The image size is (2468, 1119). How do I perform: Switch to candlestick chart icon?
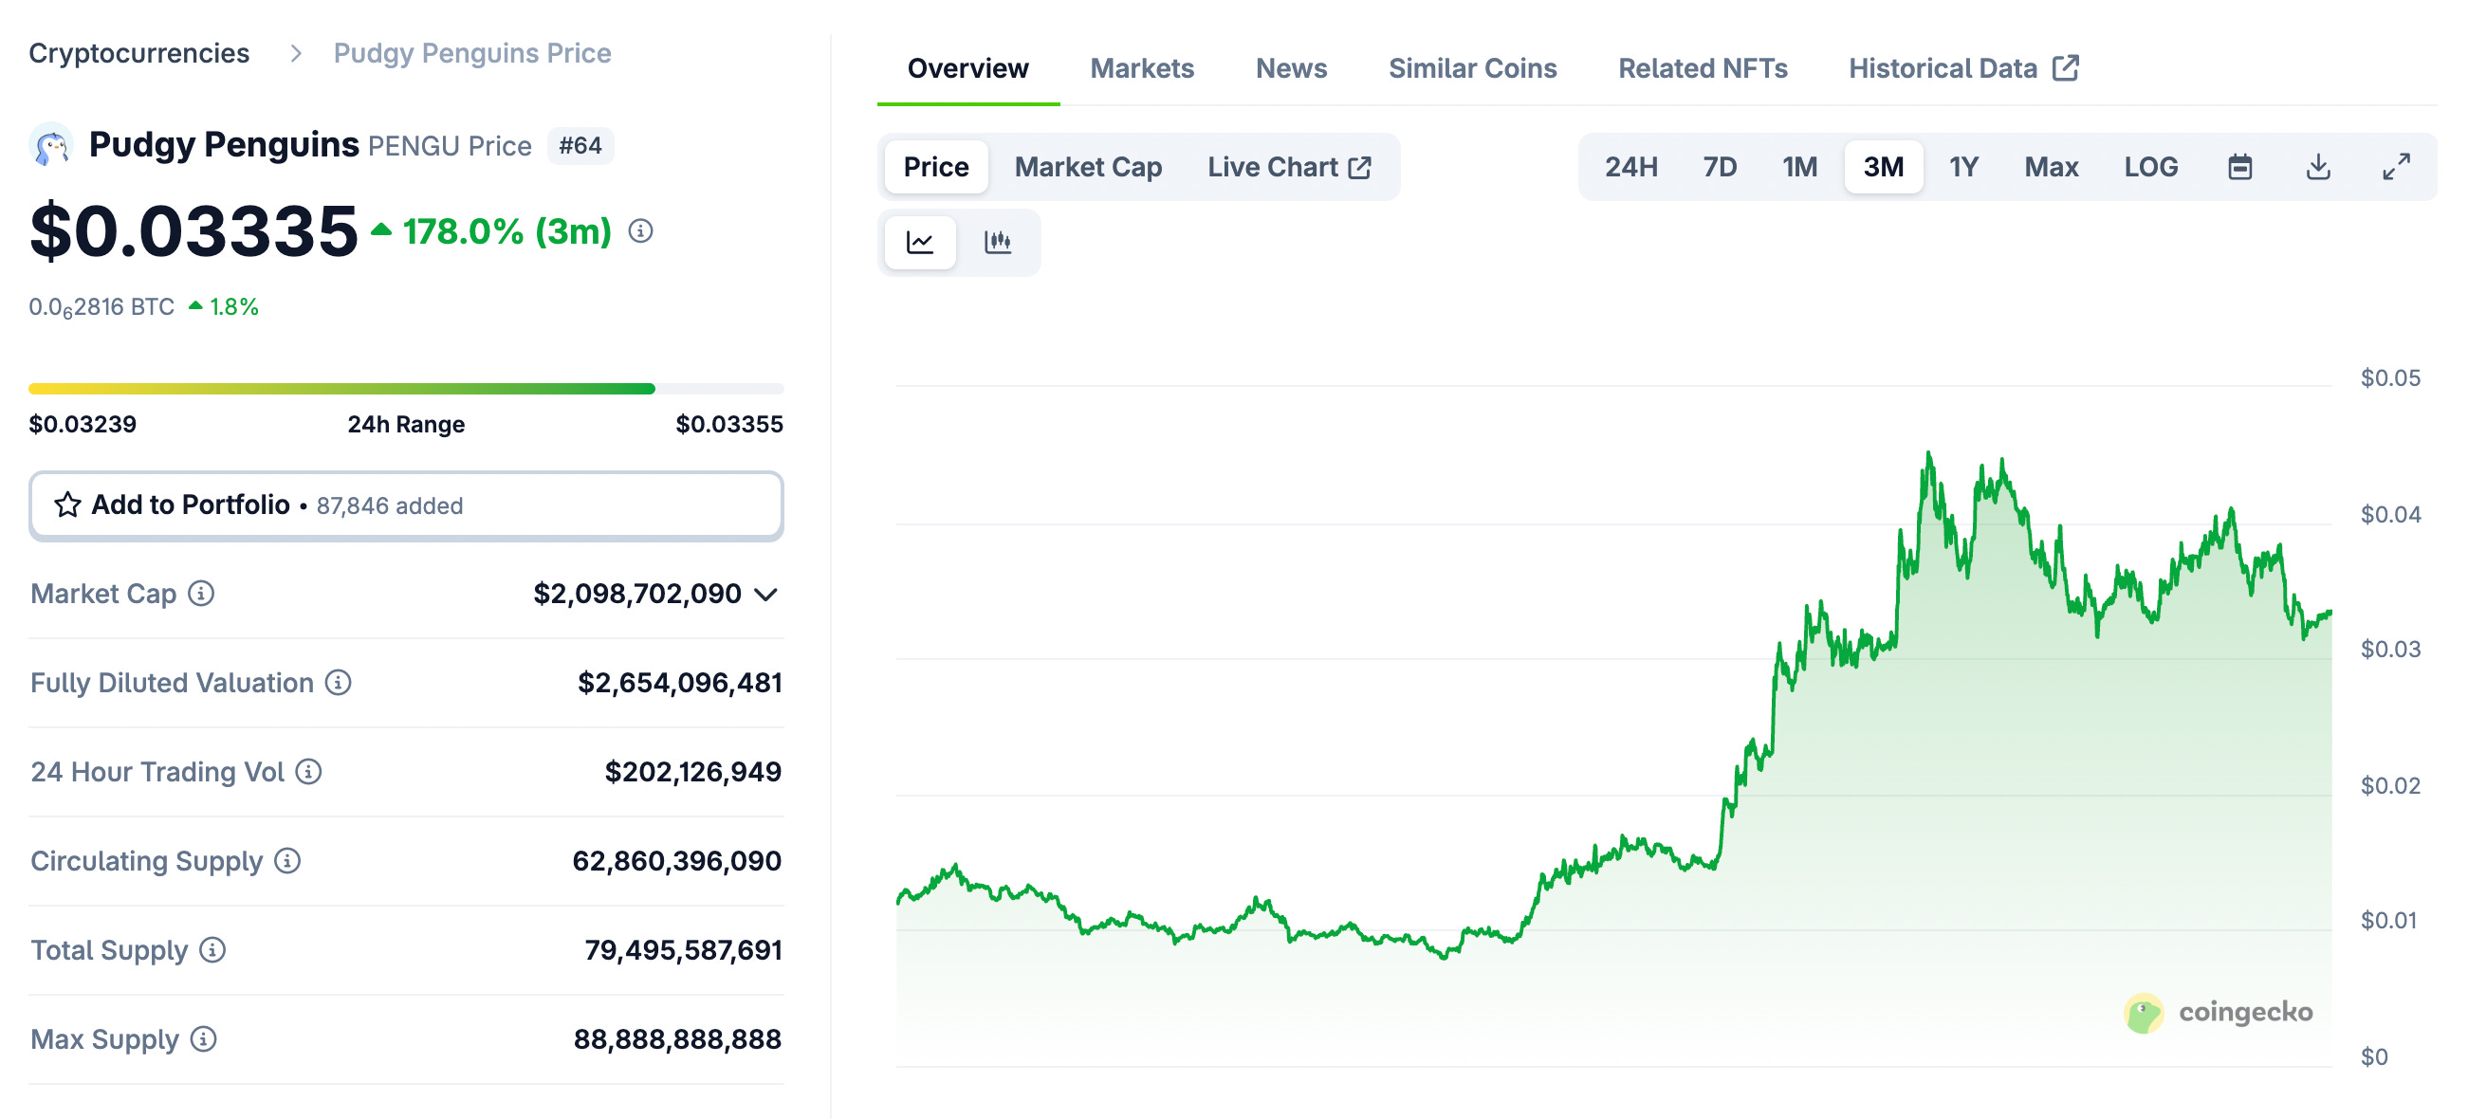point(998,243)
